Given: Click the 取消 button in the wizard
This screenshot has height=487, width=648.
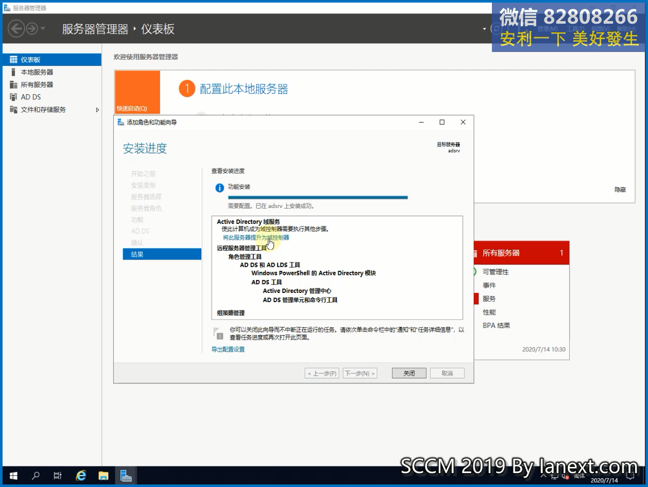Looking at the screenshot, I should coord(447,373).
